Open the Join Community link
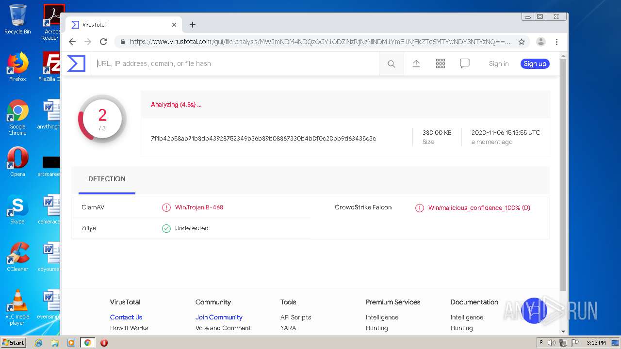 click(x=219, y=317)
